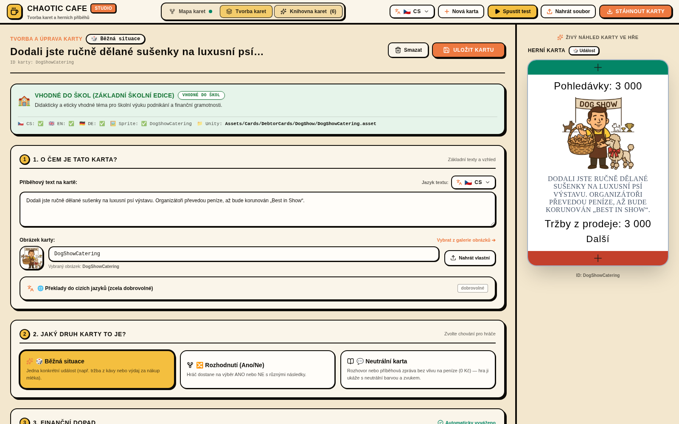Save the card with ULOŽIT KARTU
The height and width of the screenshot is (424, 679).
click(469, 50)
